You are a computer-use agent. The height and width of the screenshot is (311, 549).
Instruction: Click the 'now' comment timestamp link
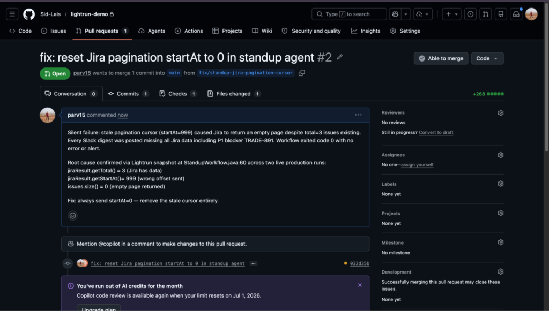click(123, 115)
